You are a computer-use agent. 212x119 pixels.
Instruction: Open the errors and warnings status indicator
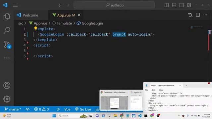(x=41, y=109)
